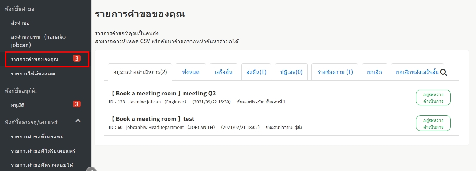Collapse the sidebar with the arrow button

click(91, 170)
